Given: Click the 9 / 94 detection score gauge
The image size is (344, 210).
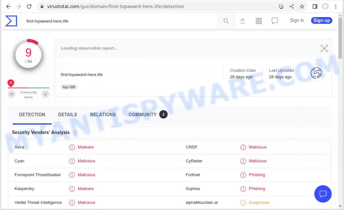Looking at the screenshot, I should (x=28, y=55).
